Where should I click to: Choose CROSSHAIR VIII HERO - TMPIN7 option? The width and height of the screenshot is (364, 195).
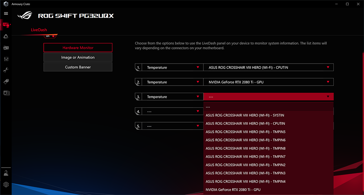[x=268, y=157]
